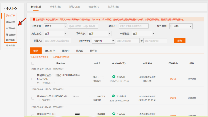
Task: Check the HECHUANG MEDICAL order checkbox
Action: [33, 79]
